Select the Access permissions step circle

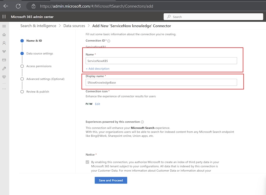22,66
